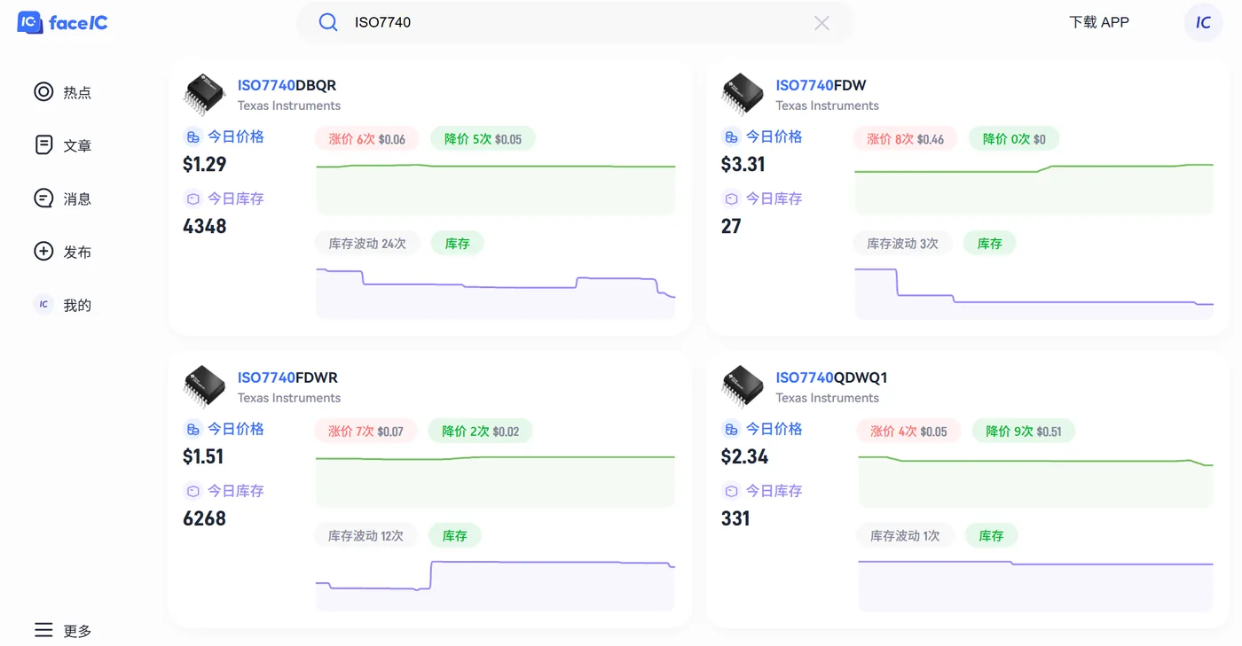Click the 文章 document icon
This screenshot has width=1242, height=646.
[x=43, y=144]
